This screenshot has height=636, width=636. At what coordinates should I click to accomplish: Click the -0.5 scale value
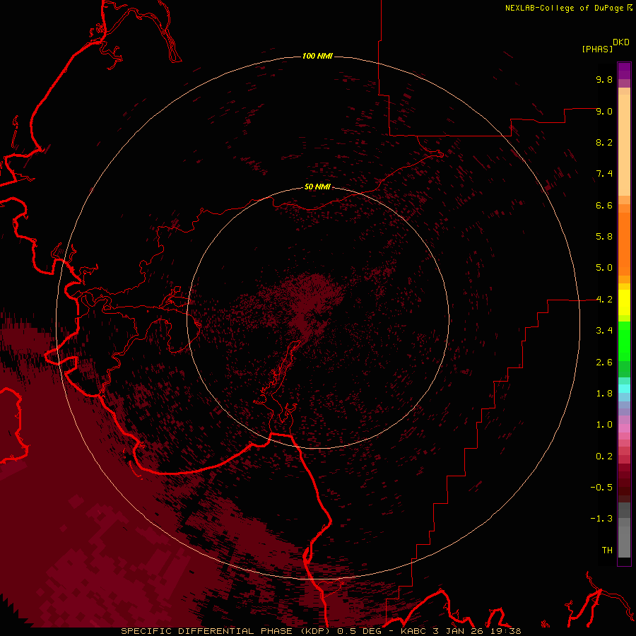[x=601, y=488]
